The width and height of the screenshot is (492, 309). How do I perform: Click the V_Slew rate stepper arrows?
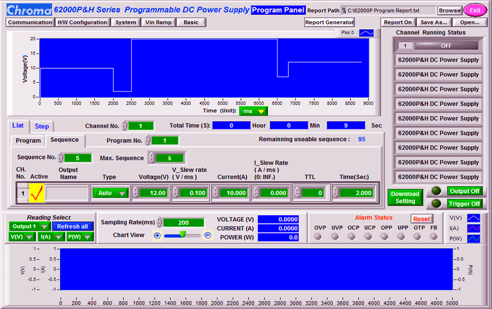[175, 193]
